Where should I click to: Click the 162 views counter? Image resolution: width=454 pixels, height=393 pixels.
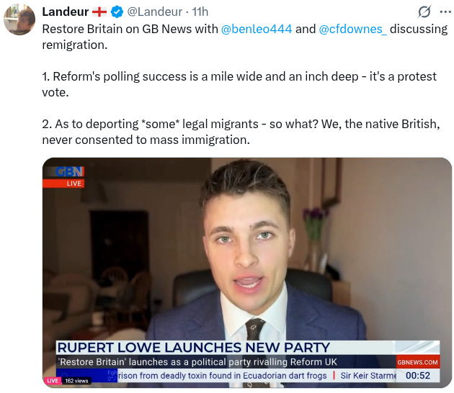(x=76, y=381)
